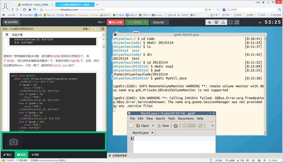Open the 翻译 translate dropdown
This screenshot has height=163, width=283.
(x=239, y=15)
